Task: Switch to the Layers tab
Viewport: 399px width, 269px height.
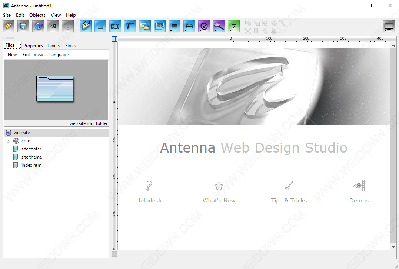Action: (x=53, y=46)
